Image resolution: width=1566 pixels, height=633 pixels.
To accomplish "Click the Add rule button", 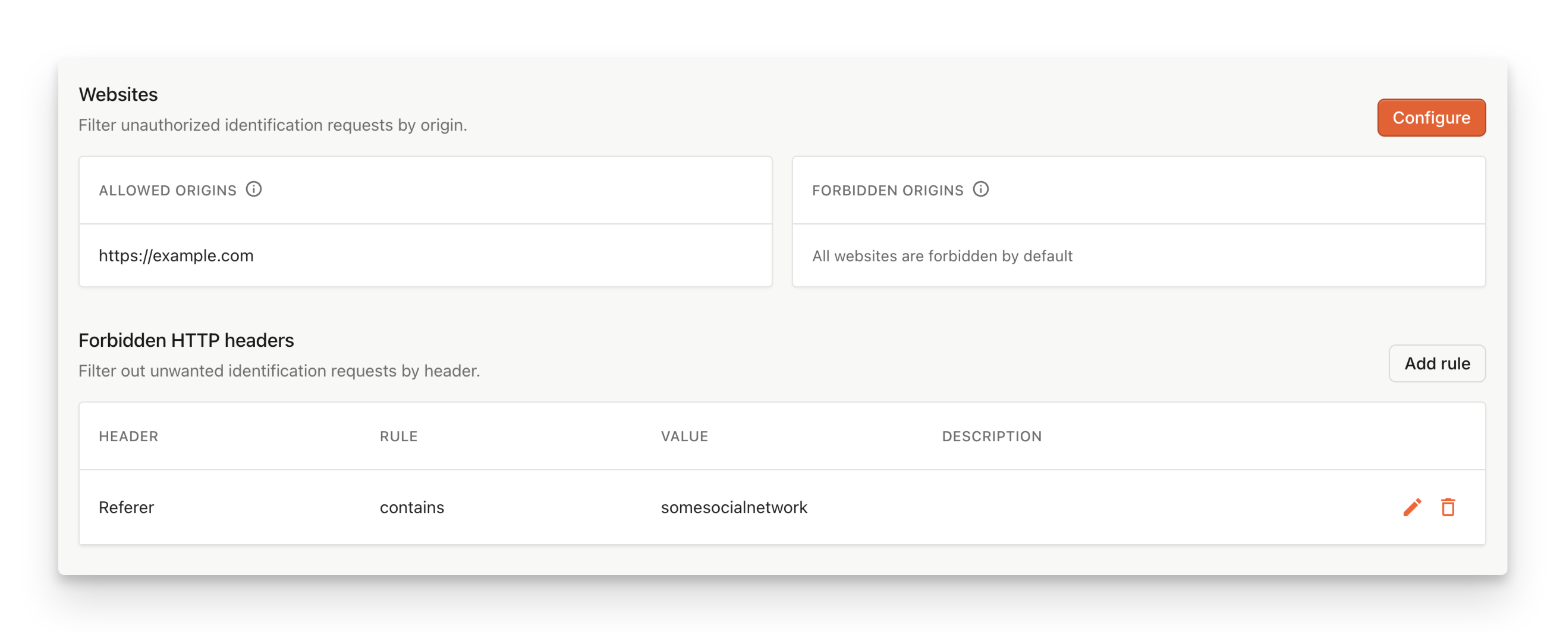I will pos(1437,363).
